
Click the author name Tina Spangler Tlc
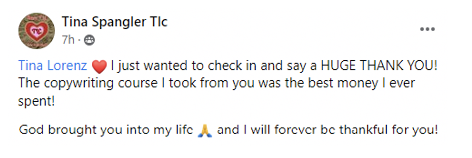coord(115,22)
